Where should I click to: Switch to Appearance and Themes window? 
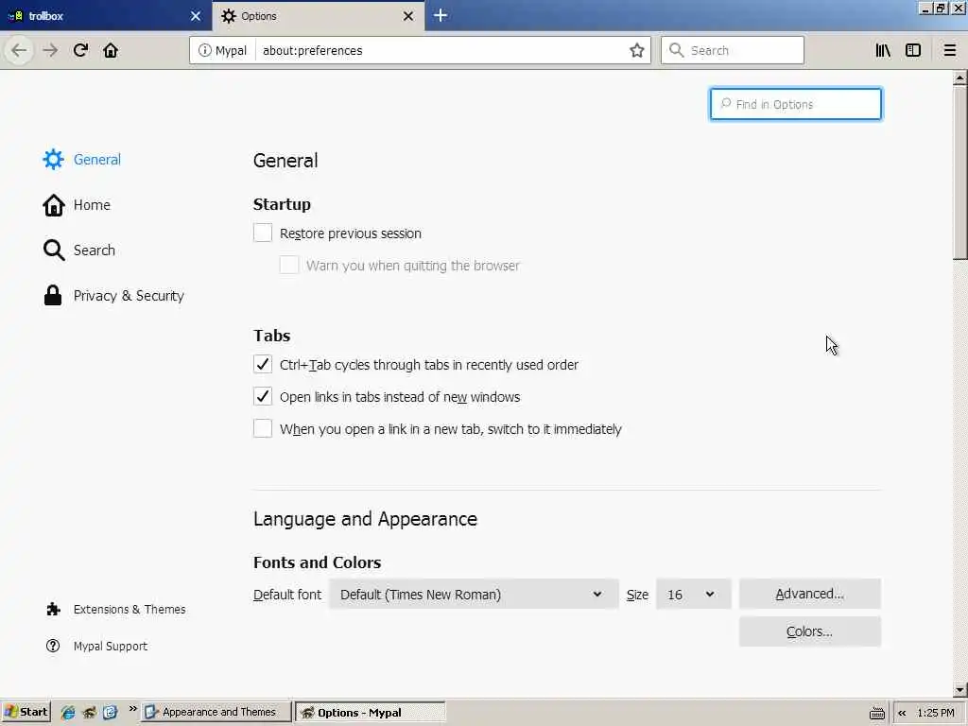pos(216,712)
